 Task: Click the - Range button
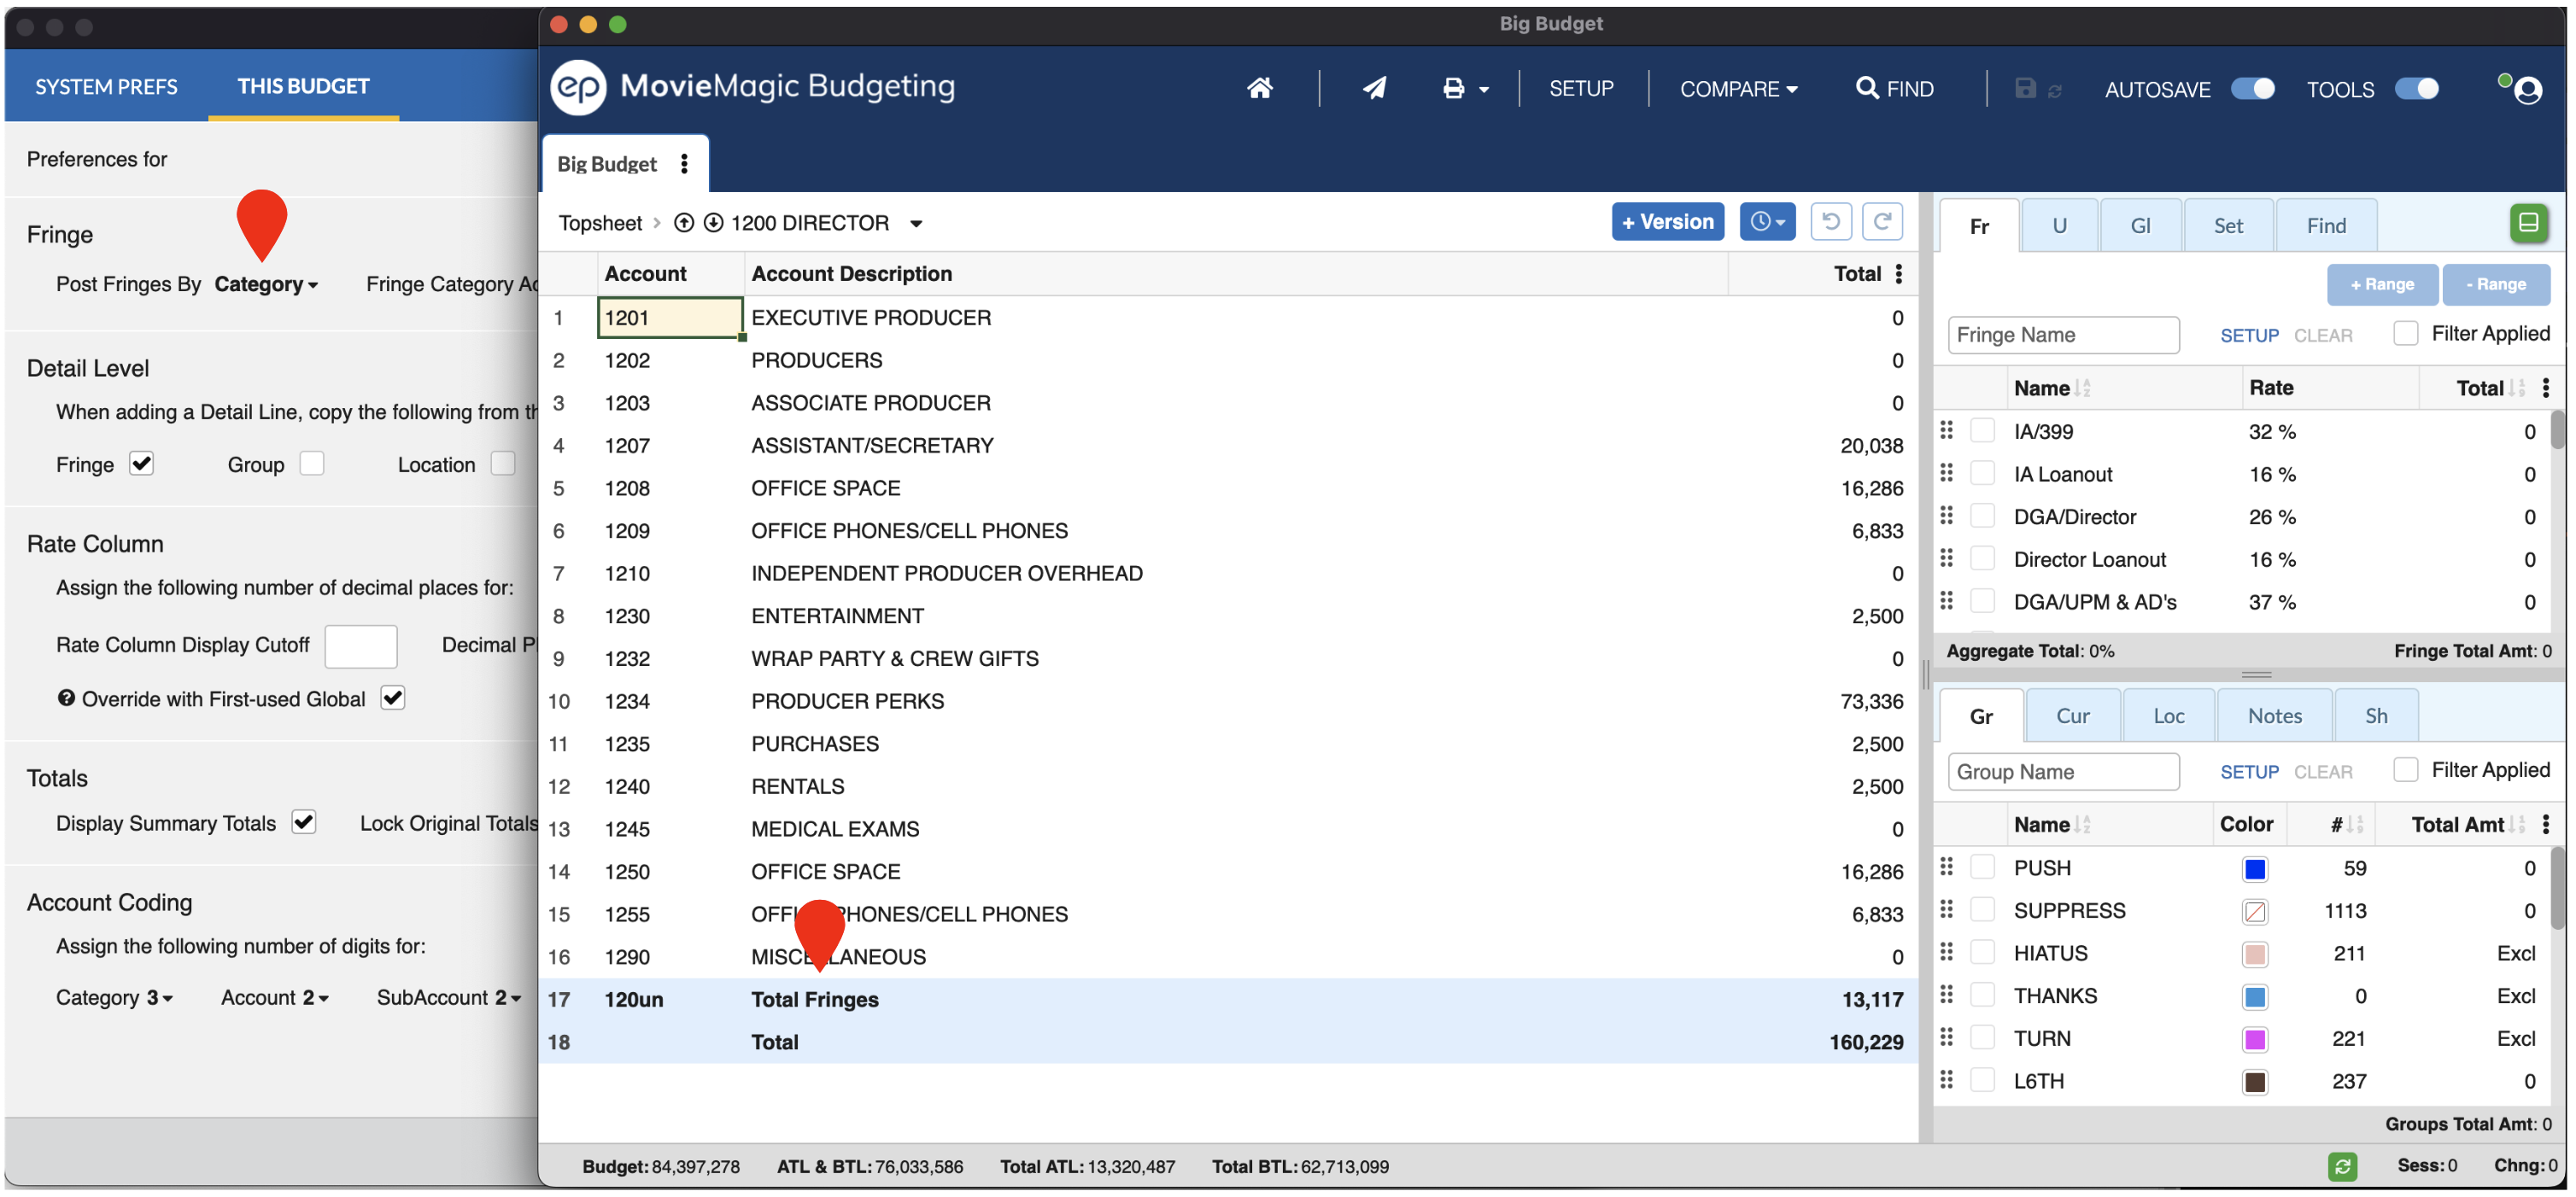tap(2495, 285)
